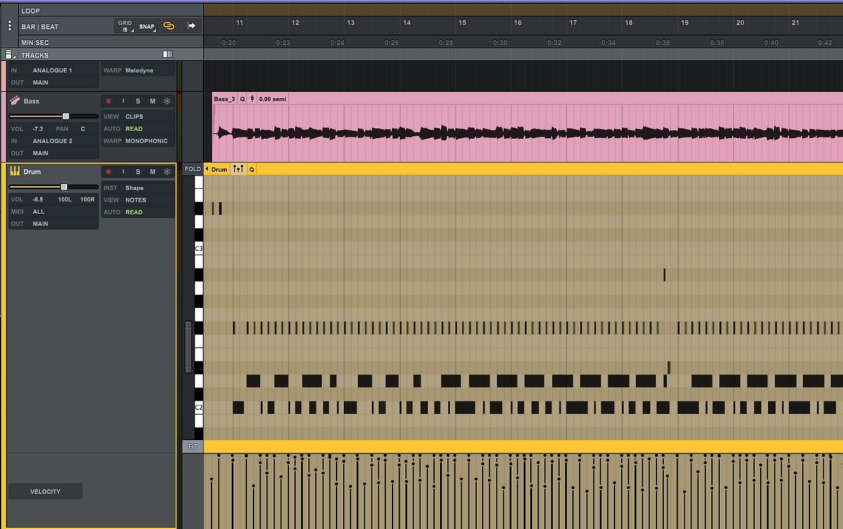Open the velocity lanes icon on Drum clip
This screenshot has height=529, width=843.
238,169
